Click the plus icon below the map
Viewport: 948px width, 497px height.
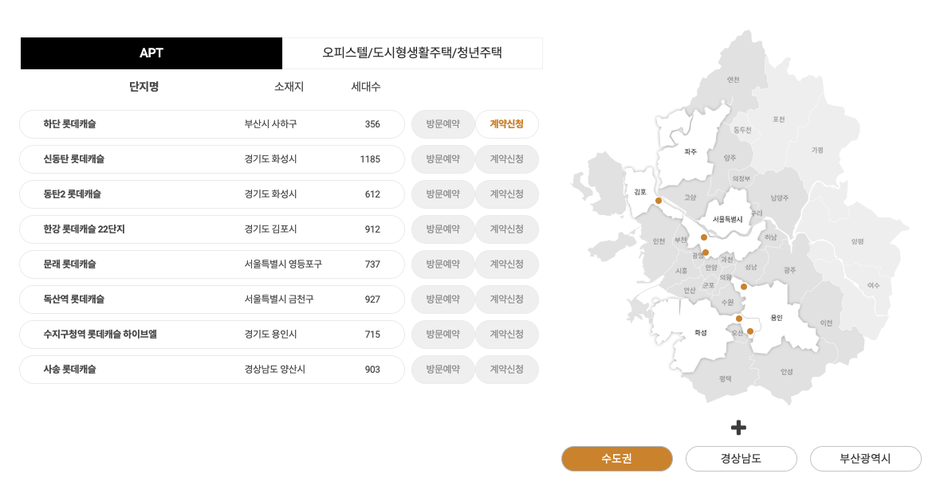tap(738, 428)
